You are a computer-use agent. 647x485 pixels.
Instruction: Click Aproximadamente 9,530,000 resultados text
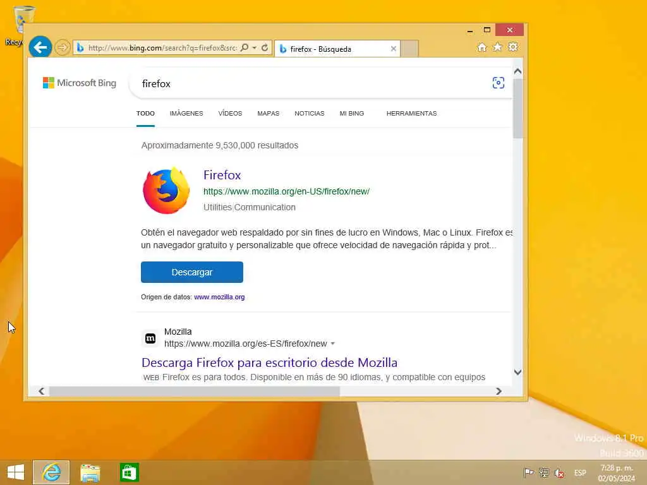point(219,145)
